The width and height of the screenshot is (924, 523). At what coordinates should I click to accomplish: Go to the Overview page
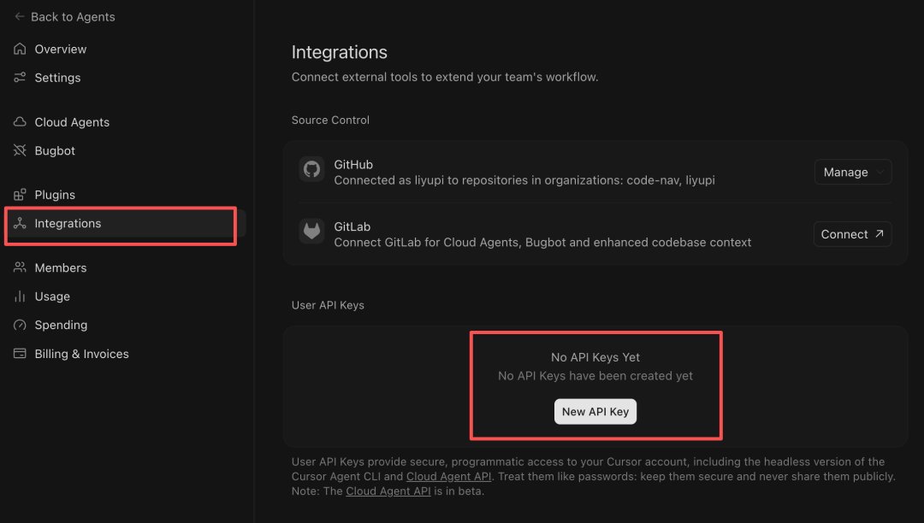tap(60, 49)
